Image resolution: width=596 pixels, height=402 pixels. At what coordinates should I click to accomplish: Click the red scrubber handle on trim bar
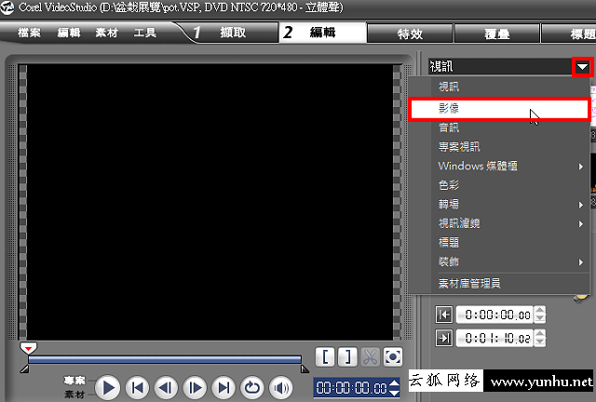point(29,348)
